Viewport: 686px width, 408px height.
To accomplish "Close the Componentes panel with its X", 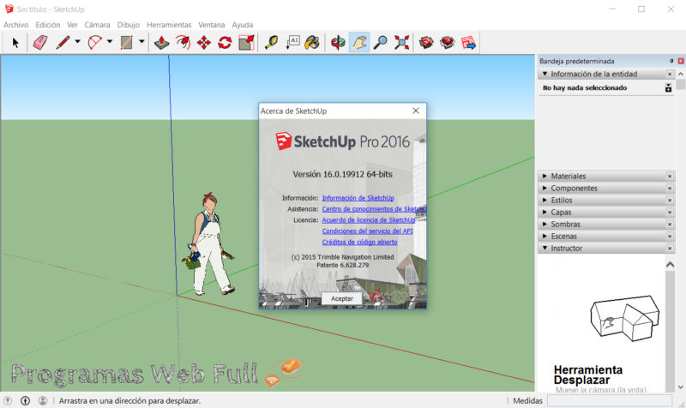I will click(670, 188).
